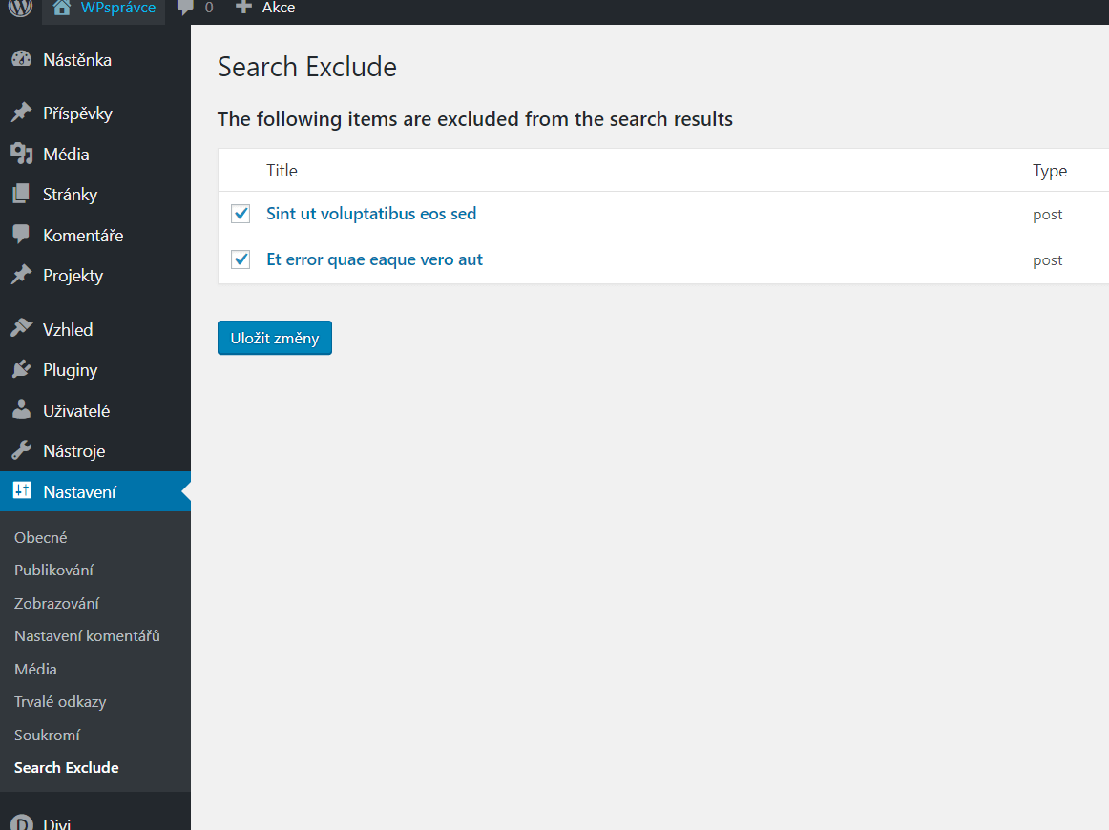Click the WordPress logo icon
This screenshot has width=1109, height=830.
point(20,7)
